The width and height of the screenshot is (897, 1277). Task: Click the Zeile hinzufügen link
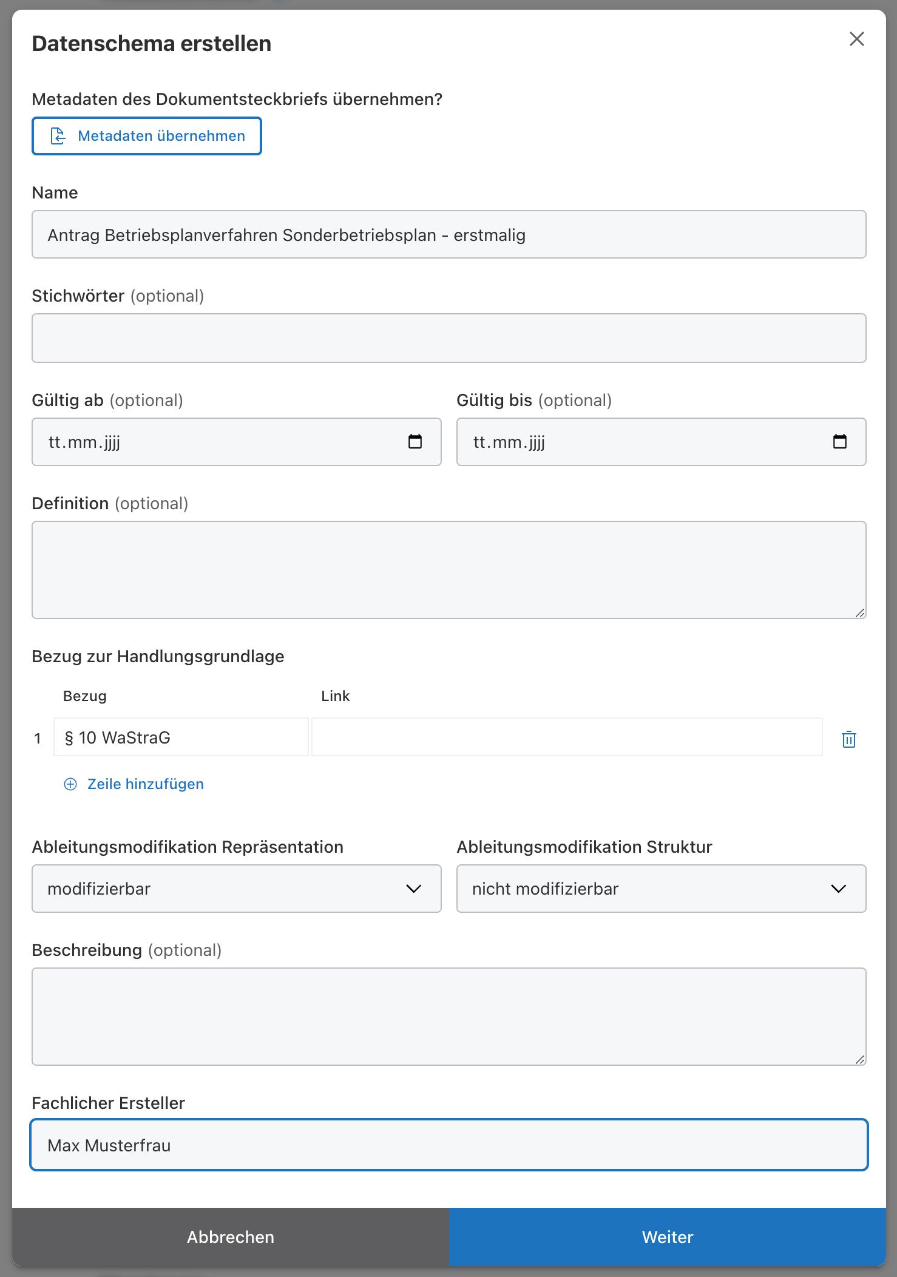tap(145, 784)
